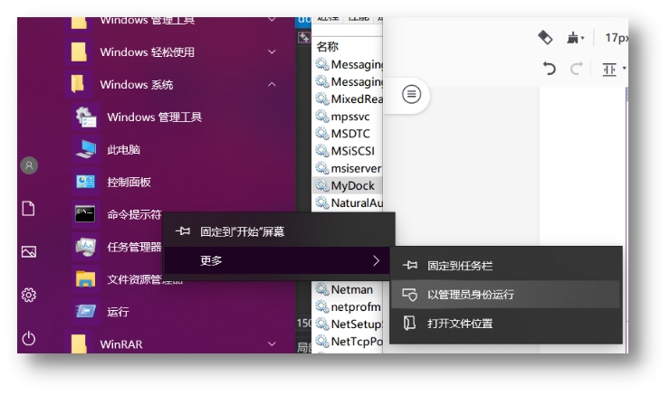Image resolution: width=670 pixels, height=395 pixels.
Task: Click the shield icon beside 以管理员身份运行
Action: point(410,295)
